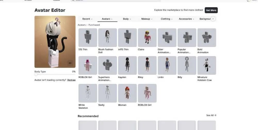Viewport: 258px width, 130px height.
Task: Open the Avatars dropdown tab
Action: coord(107,19)
